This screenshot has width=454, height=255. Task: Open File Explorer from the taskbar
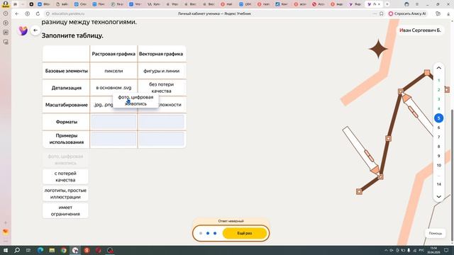coord(52,250)
